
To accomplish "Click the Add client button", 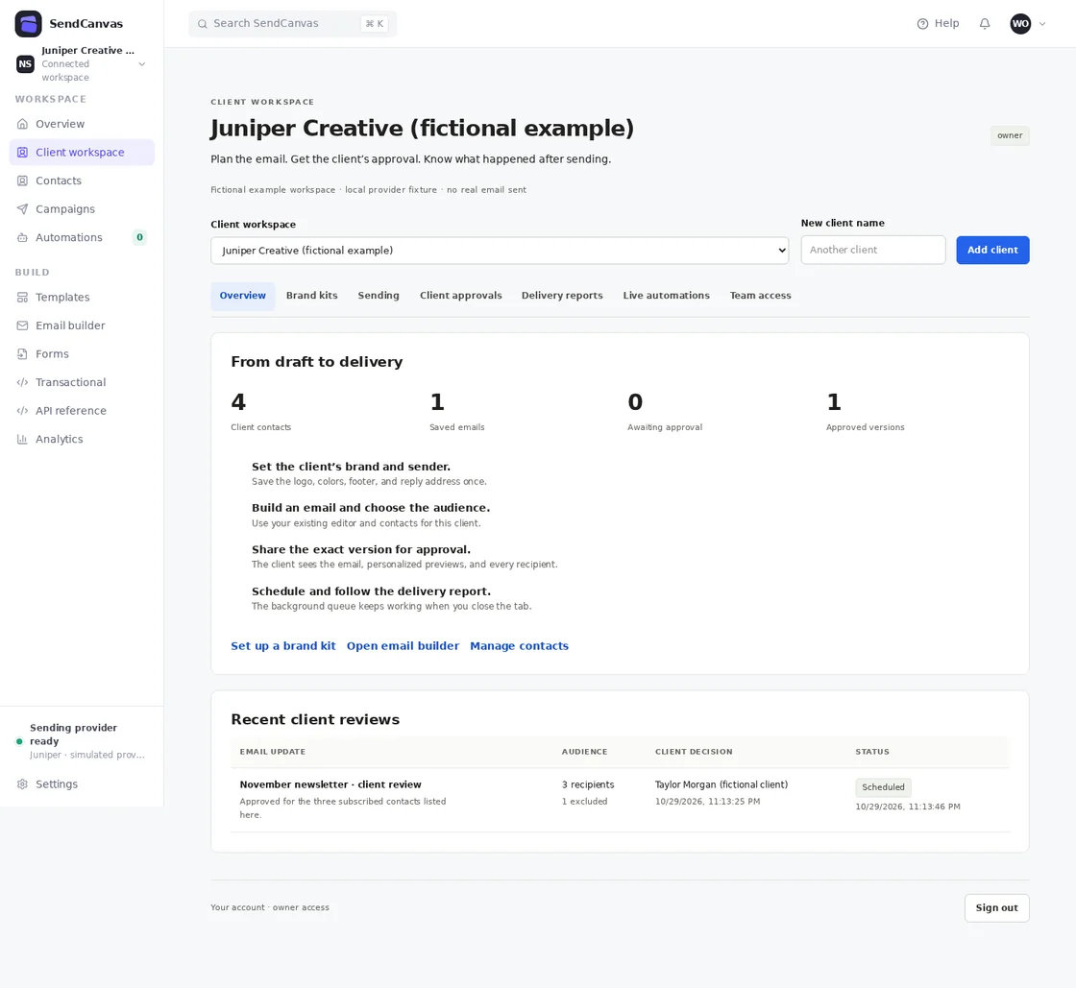I will point(992,251).
